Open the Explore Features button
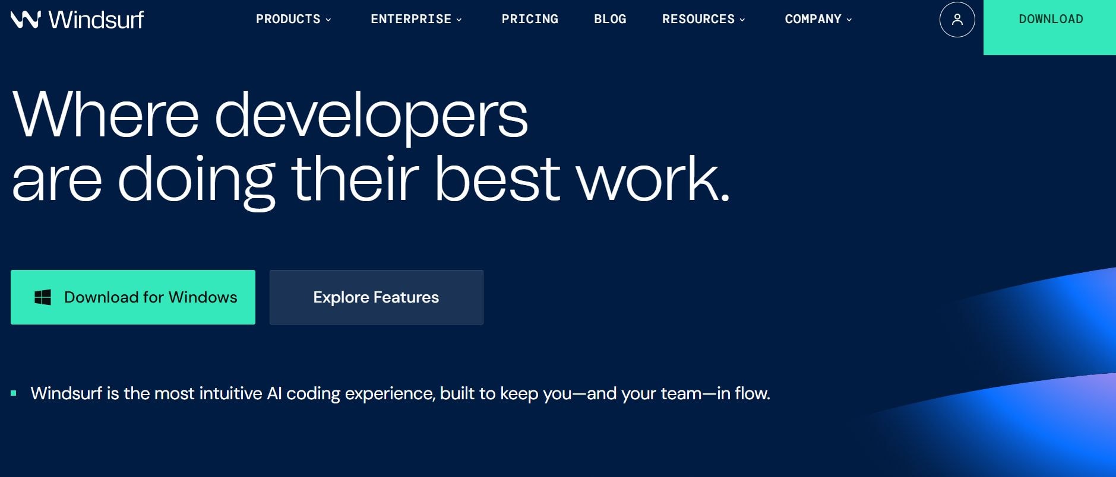Viewport: 1116px width, 477px height. [x=377, y=297]
